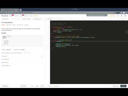Open the Problems nav item

tap(17, 16)
